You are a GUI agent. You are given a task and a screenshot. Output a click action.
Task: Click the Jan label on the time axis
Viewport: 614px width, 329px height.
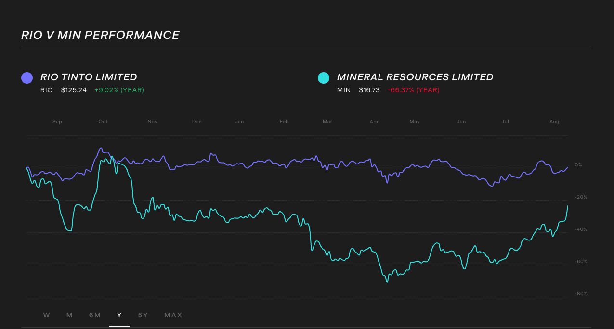click(x=239, y=122)
